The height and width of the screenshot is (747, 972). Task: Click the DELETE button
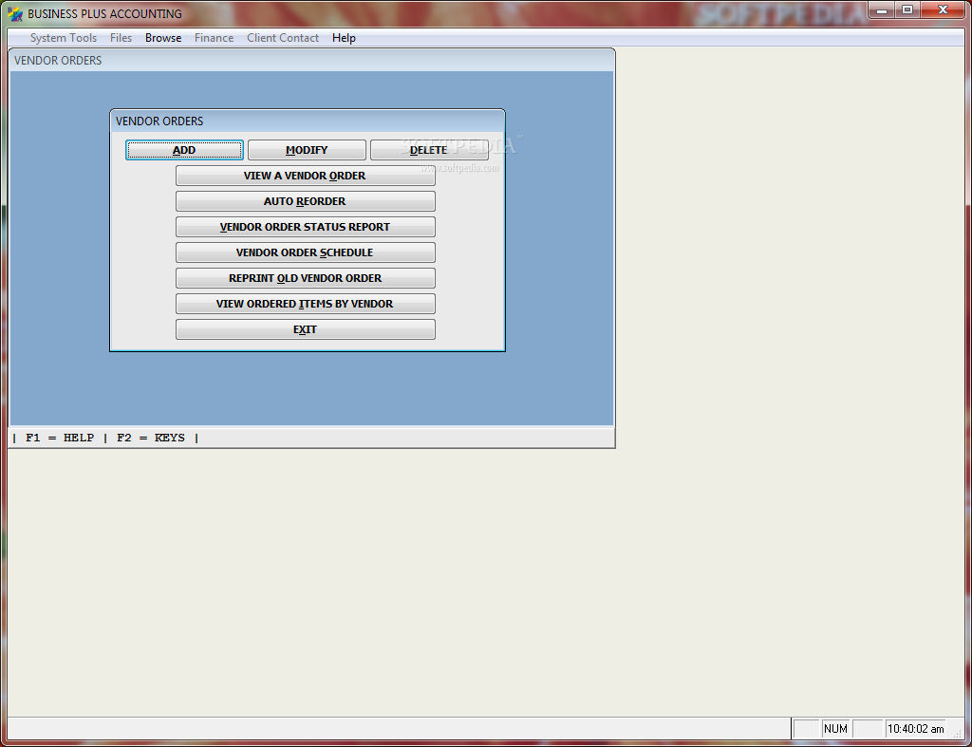(429, 150)
